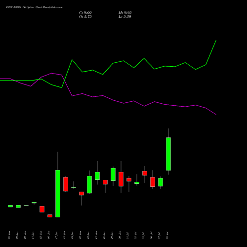This screenshot has height=247, width=247.
Task: Click the low value 'L: 5.30'
Action: coord(125,17)
